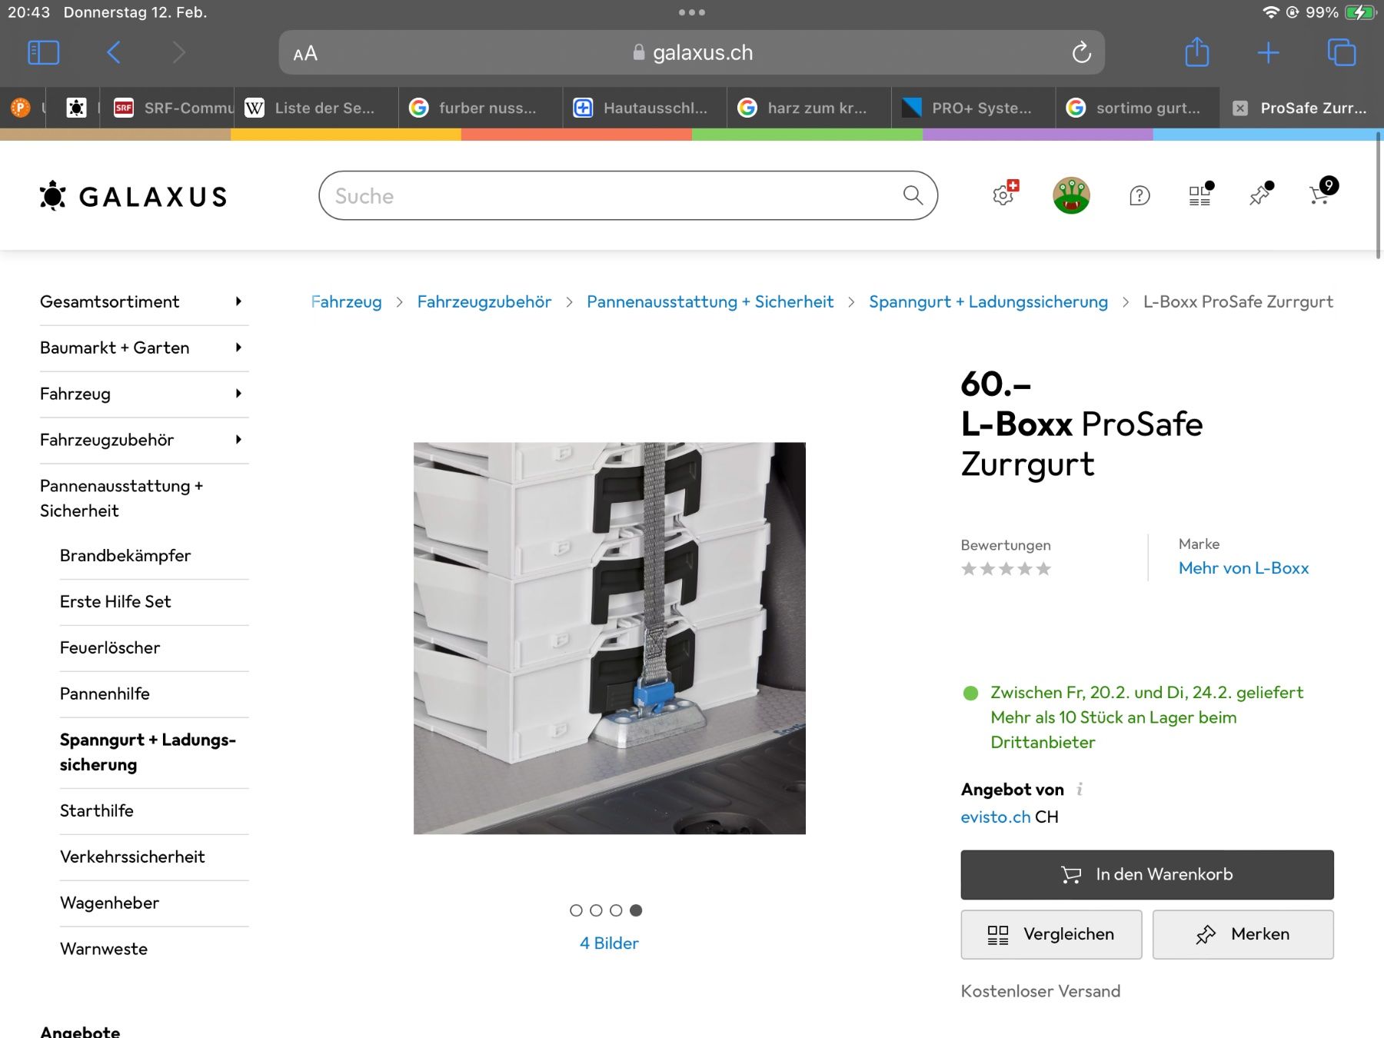Select the second image indicator dot
Screen dimensions: 1384x1038
coord(596,910)
